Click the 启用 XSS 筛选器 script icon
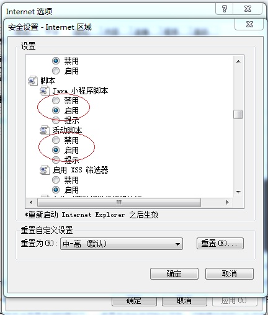Screen dimensions: 268x315 coord(45,170)
